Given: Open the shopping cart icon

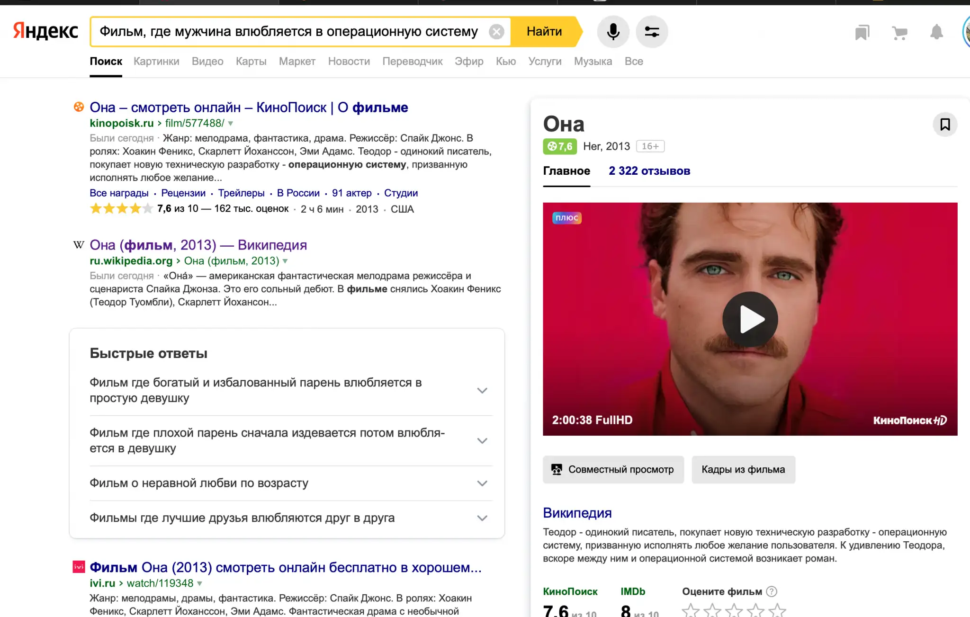Looking at the screenshot, I should click(x=899, y=32).
